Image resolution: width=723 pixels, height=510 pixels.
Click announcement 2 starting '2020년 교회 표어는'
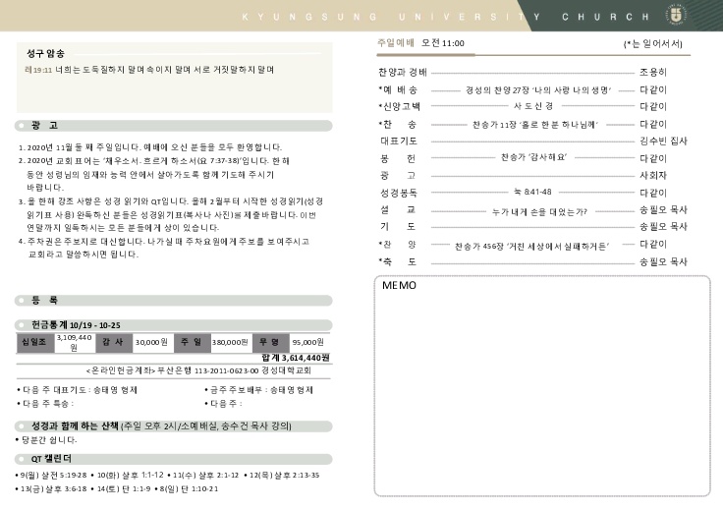[x=154, y=174]
